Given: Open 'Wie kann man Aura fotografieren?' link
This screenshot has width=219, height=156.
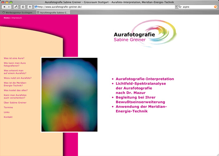Looking at the screenshot, I should tap(15, 64).
